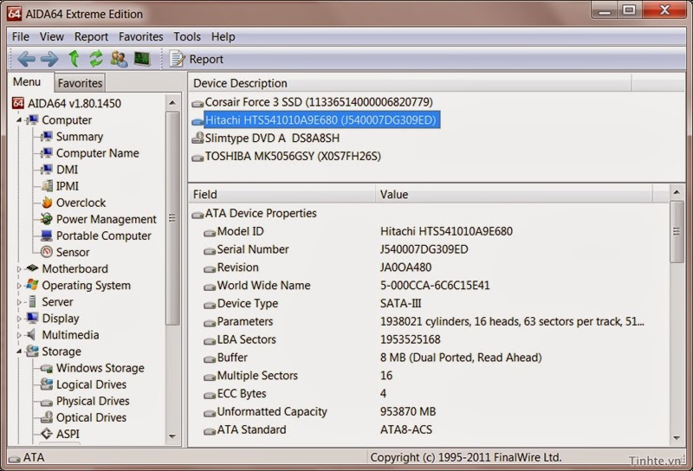Screen dimensions: 693x471
Task: Click the properties list scrollbar thumb
Action: (677, 231)
